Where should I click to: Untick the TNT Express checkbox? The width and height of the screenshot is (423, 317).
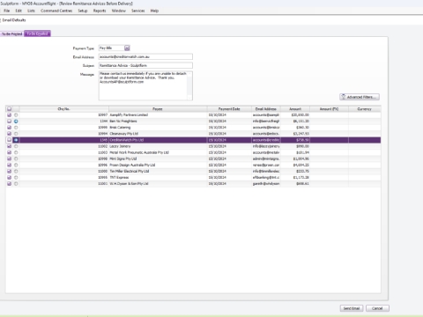(x=9, y=178)
